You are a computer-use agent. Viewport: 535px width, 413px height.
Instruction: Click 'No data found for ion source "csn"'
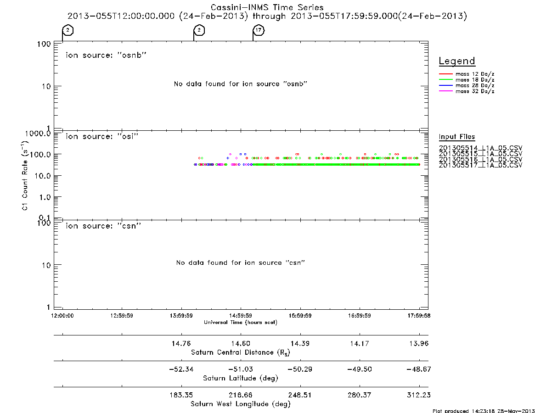coord(241,262)
